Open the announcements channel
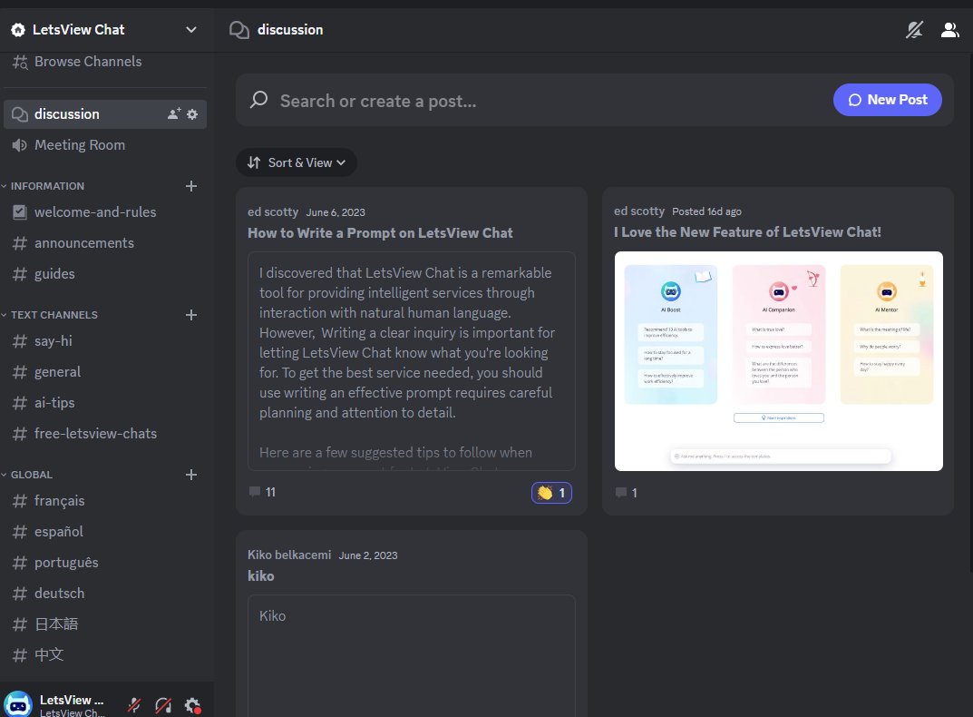 click(x=105, y=243)
